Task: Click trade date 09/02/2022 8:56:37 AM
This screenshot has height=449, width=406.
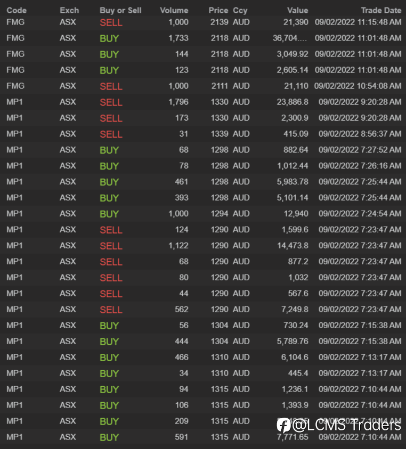Action: point(360,134)
